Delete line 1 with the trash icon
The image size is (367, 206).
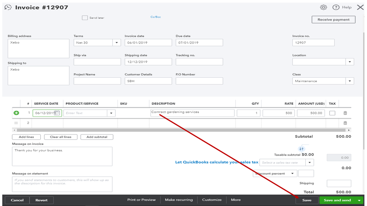[345, 113]
